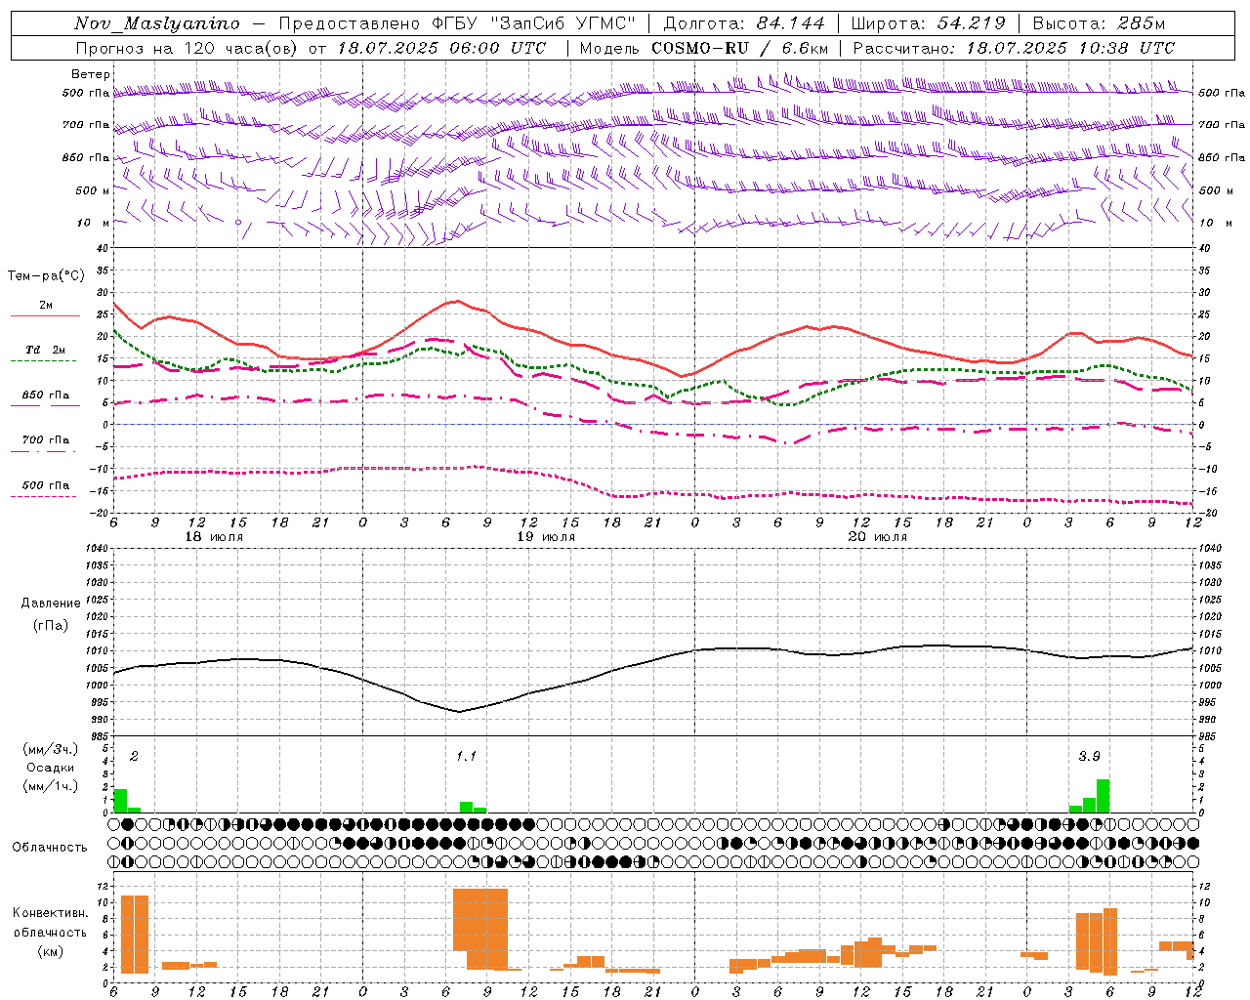Click the green dashed 'Td 2м' legend line
Viewport: 1250px width, 1000px height.
[43, 360]
